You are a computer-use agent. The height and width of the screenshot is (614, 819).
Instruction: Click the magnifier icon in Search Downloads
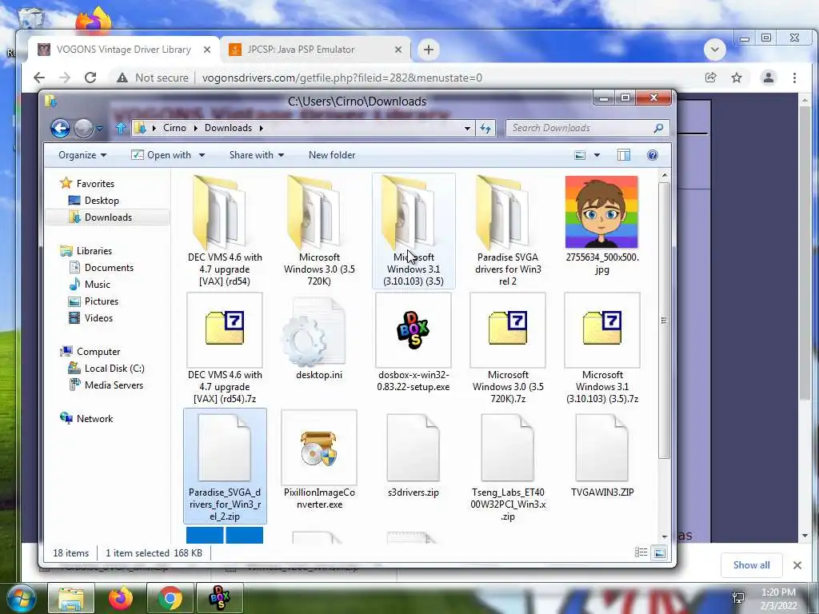coord(659,128)
